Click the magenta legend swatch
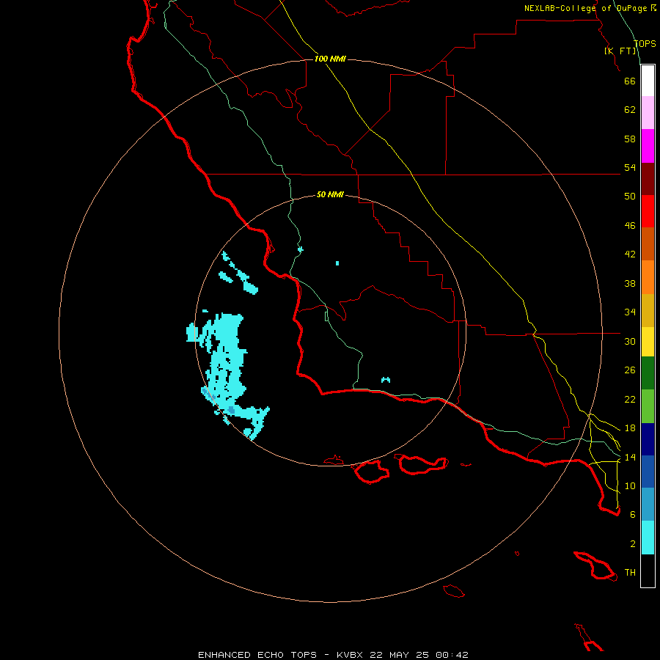Image resolution: width=660 pixels, height=660 pixels. pos(648,146)
